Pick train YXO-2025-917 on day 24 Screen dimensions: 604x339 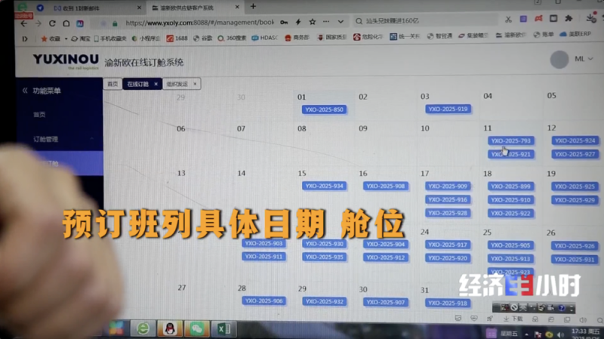447,245
